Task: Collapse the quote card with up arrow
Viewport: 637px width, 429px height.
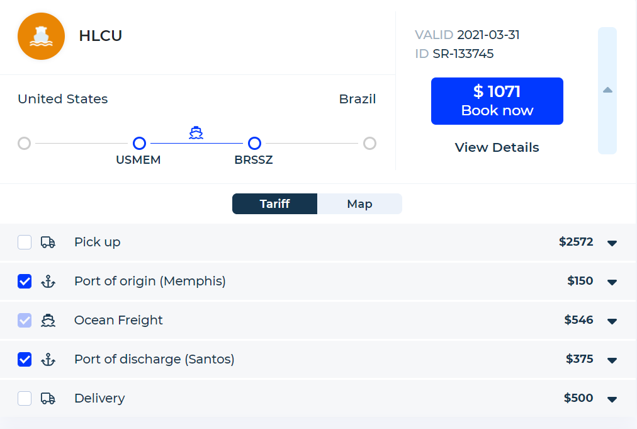Action: [607, 91]
